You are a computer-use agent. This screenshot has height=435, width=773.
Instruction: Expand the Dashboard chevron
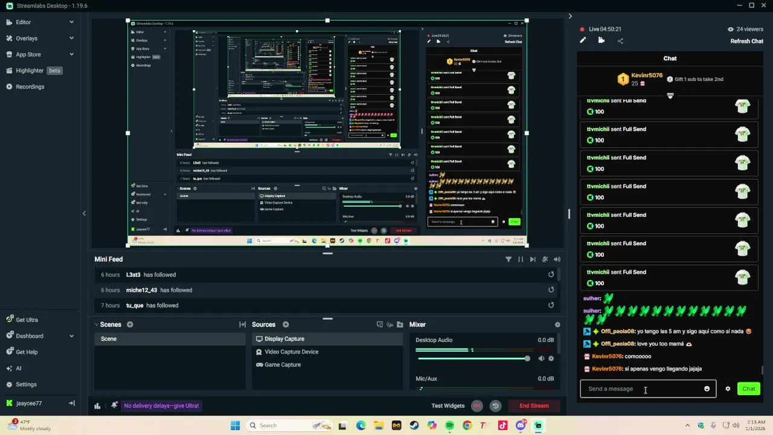(71, 336)
